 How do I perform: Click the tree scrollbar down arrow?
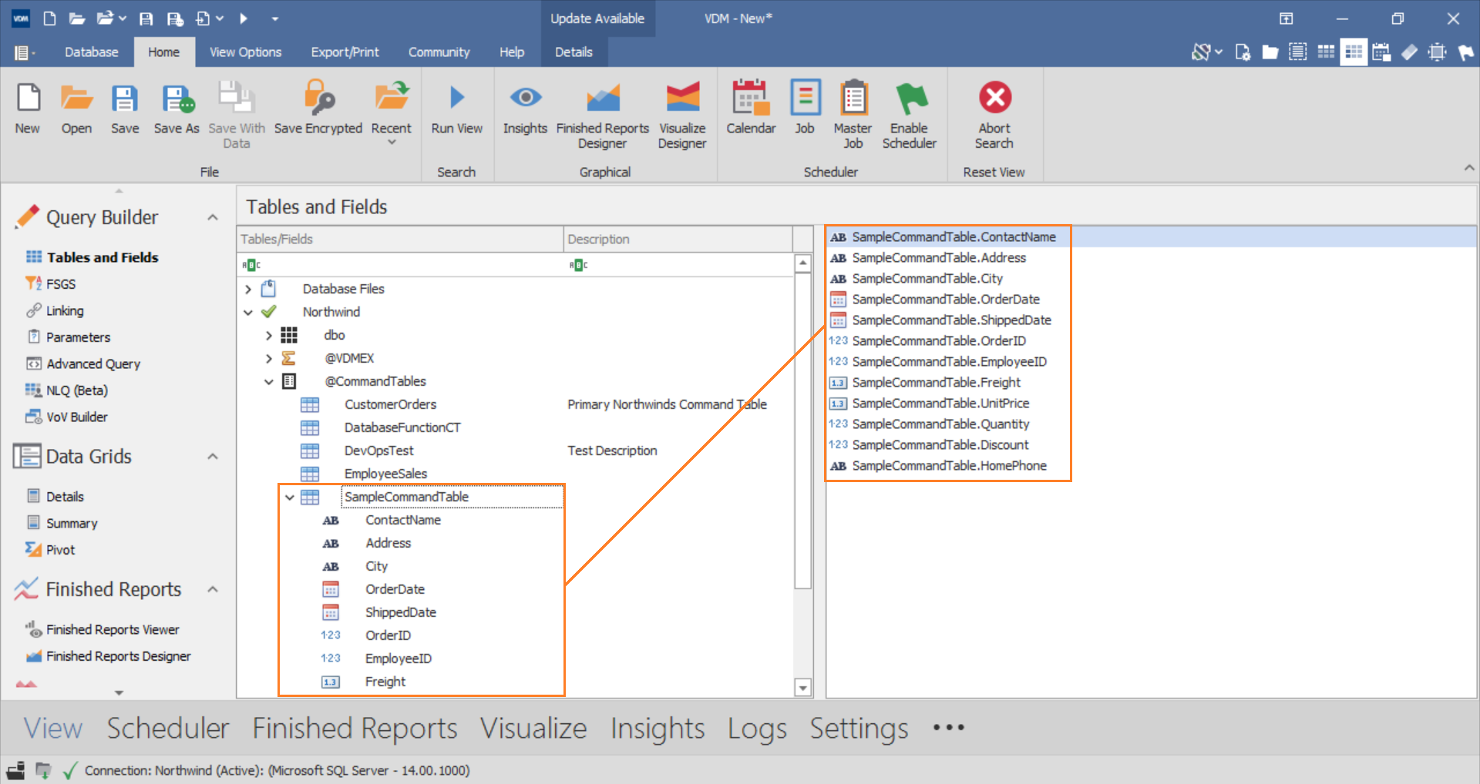(x=803, y=688)
